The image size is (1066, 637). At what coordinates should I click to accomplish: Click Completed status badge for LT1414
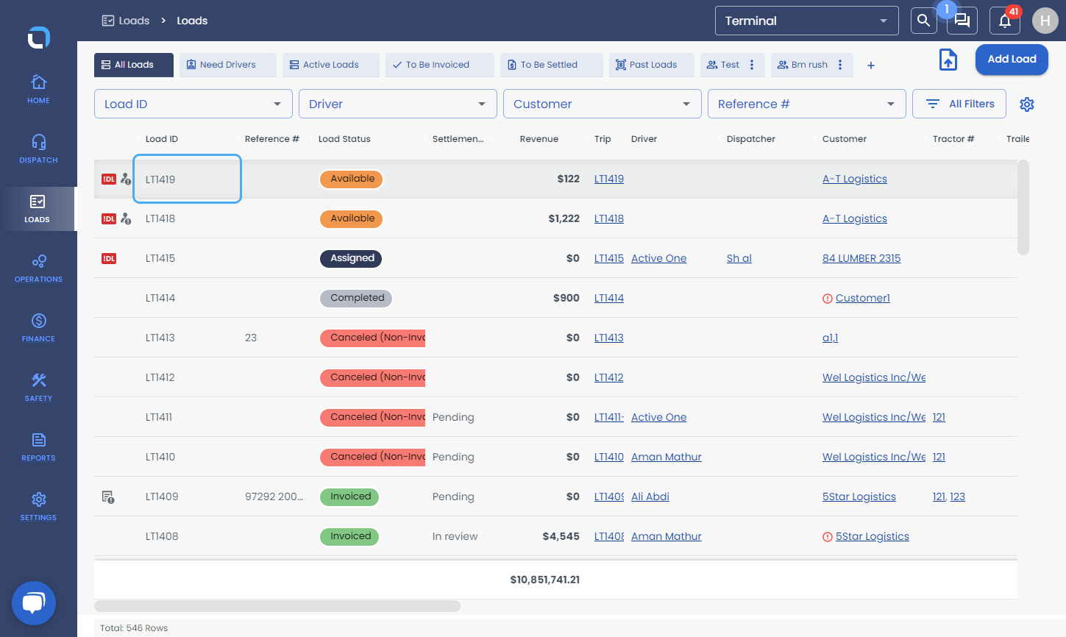pos(356,298)
